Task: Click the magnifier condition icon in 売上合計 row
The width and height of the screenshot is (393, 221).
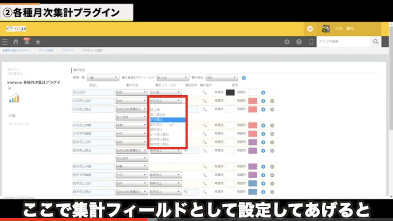Action: (x=205, y=92)
